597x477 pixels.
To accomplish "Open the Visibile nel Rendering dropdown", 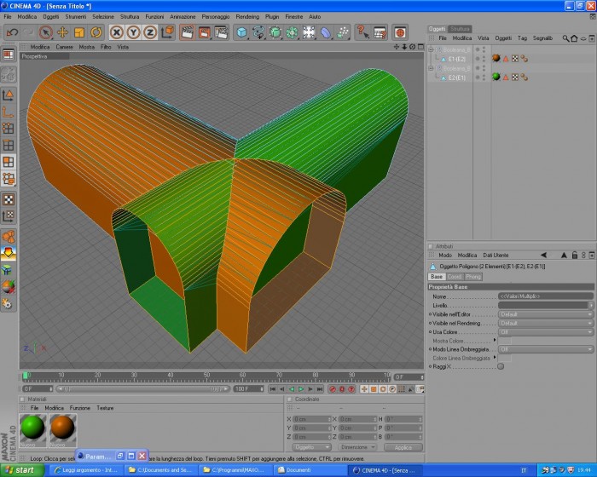I will coord(546,323).
